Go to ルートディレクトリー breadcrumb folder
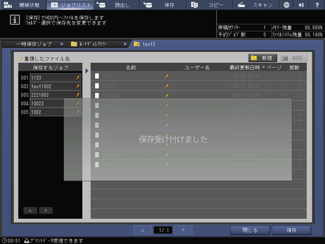 coord(94,44)
